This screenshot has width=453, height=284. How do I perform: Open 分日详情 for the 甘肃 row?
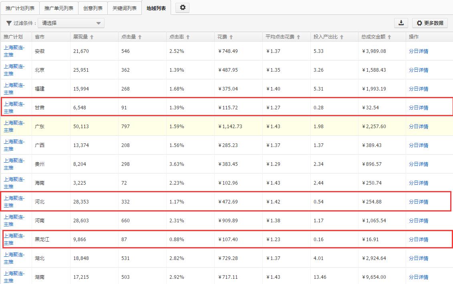pos(419,108)
